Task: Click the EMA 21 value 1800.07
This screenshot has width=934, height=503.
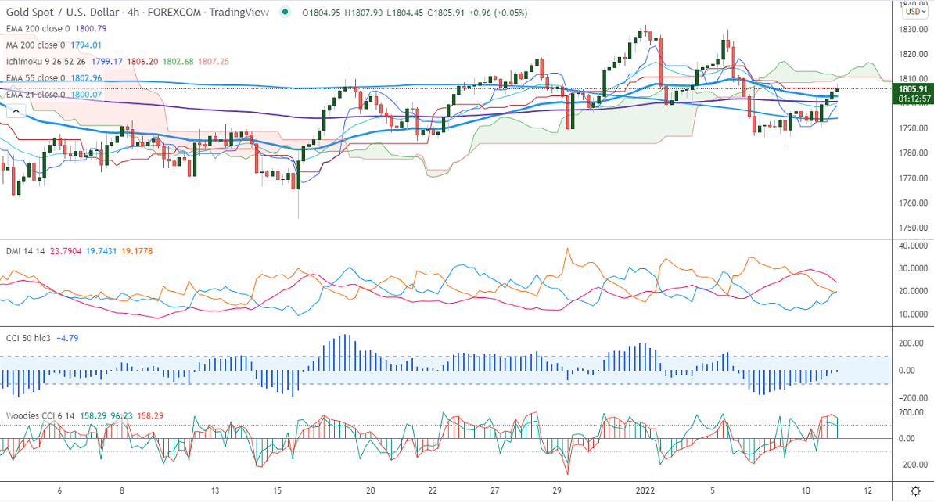Action: [x=86, y=95]
